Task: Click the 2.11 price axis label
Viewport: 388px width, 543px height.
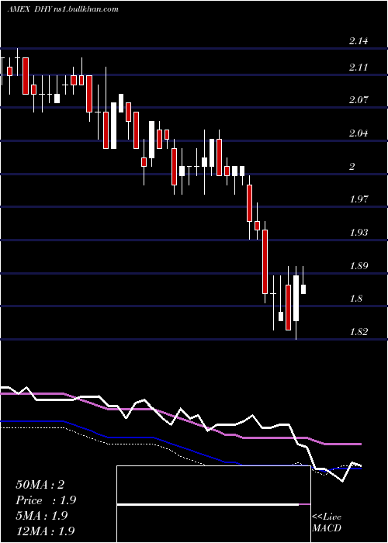Action: point(358,67)
